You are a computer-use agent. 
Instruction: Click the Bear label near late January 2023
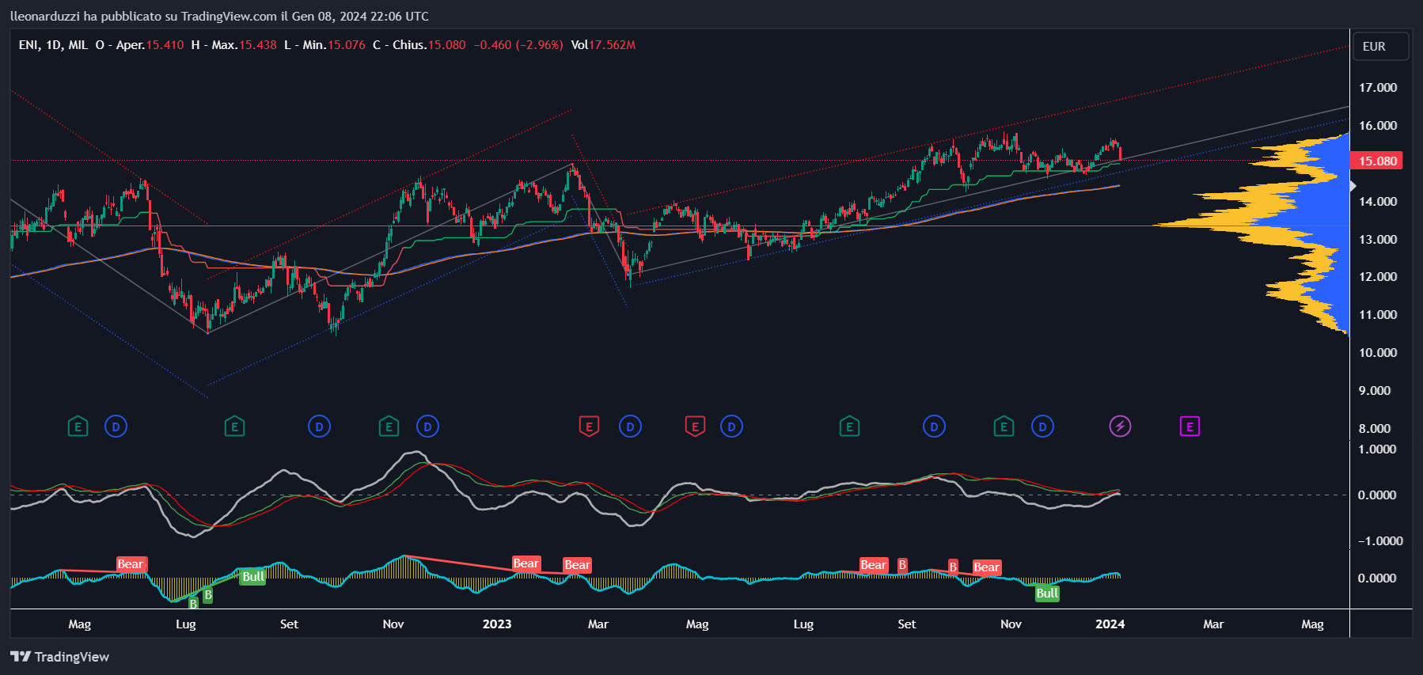(x=526, y=563)
